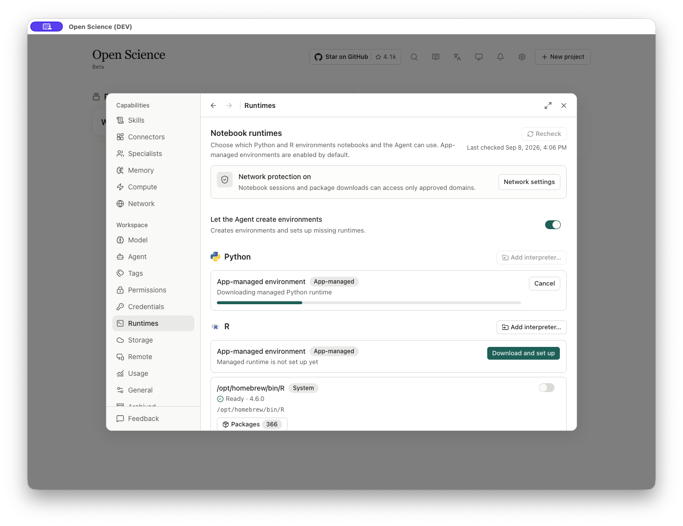
Task: Expand the Packages 366 button
Action: coord(252,424)
